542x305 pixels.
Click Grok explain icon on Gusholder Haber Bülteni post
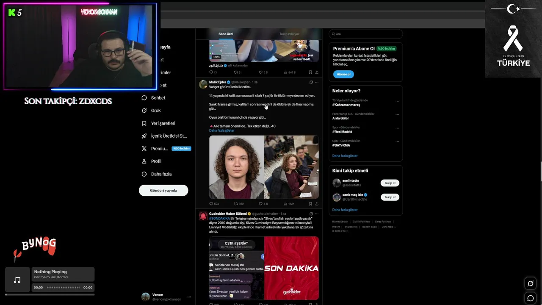(311, 213)
